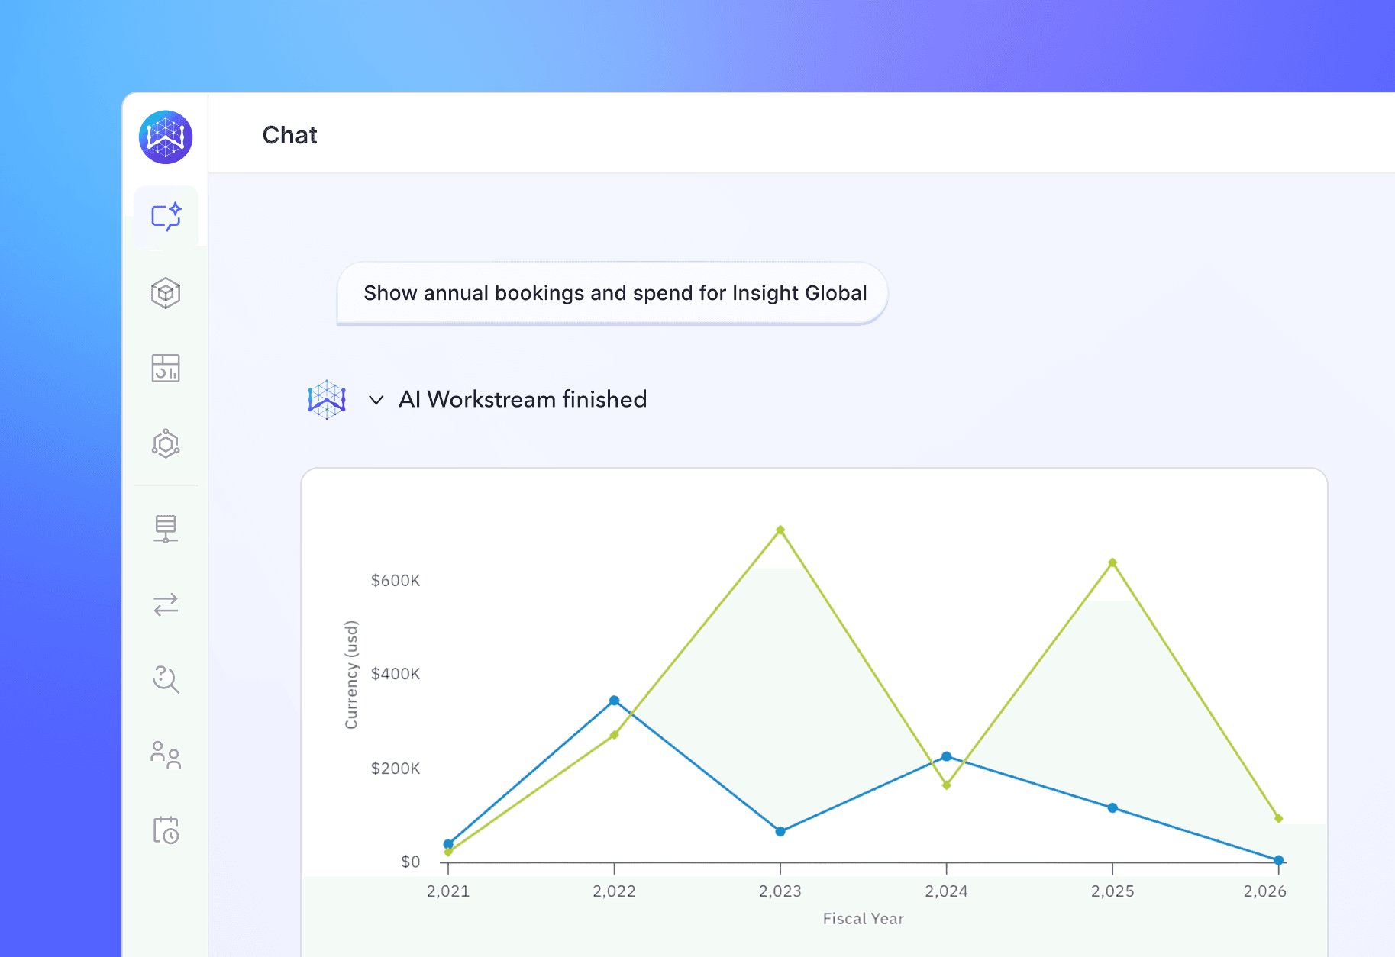Click the 2,026 x-axis label
The image size is (1395, 957).
[x=1265, y=891]
